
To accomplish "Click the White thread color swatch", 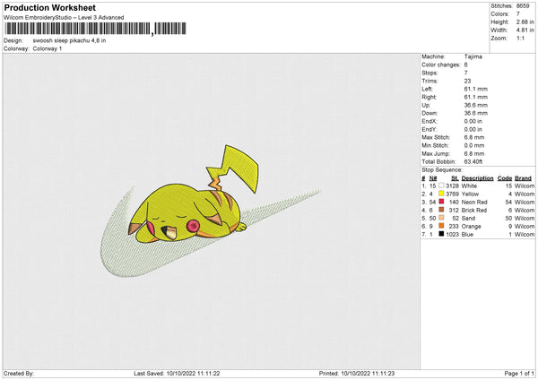I will pyautogui.click(x=441, y=186).
